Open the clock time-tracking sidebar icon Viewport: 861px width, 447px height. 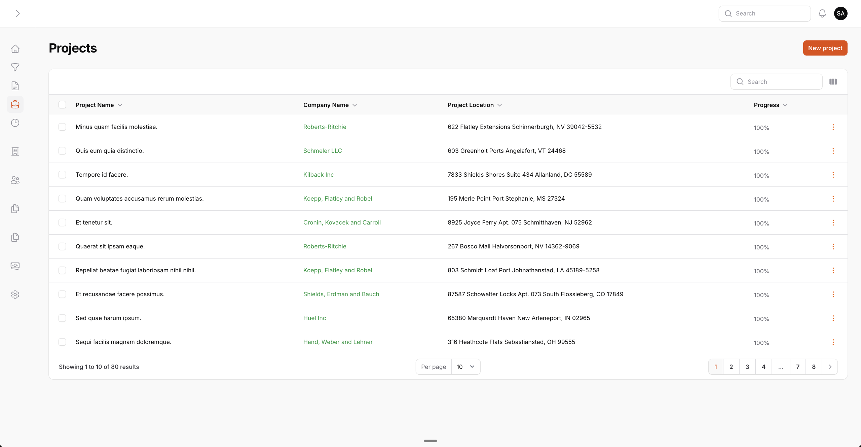(x=15, y=123)
